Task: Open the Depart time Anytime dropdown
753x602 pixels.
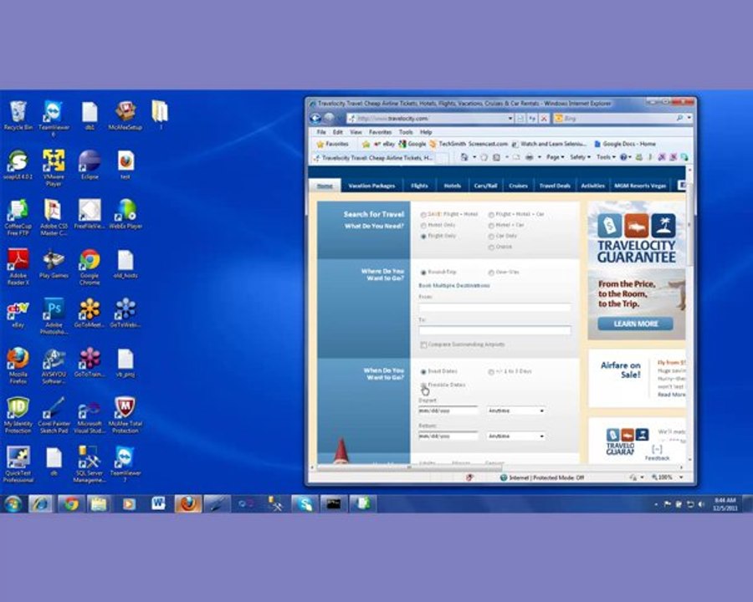Action: 515,411
